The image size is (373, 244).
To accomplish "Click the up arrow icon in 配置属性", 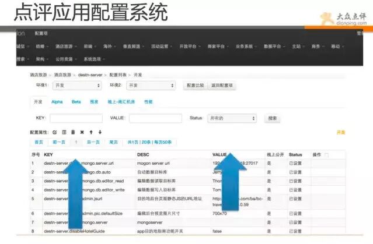I will pyautogui.click(x=91, y=132).
